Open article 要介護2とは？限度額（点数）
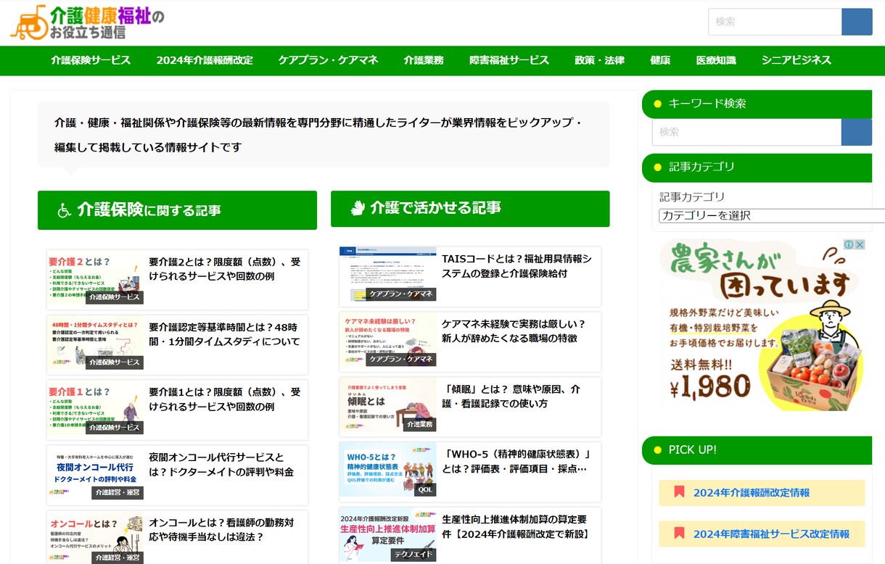 click(225, 269)
